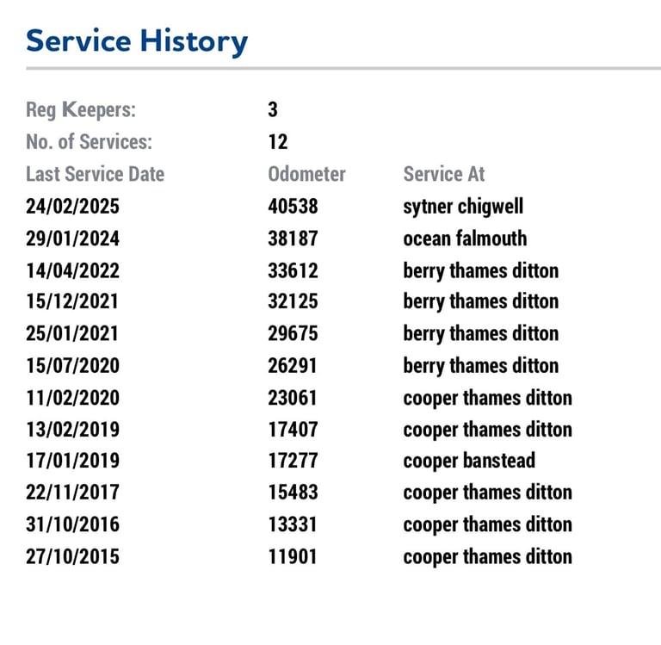Viewport: 661px width, 645px height.
Task: Click the Service History heading
Action: (137, 40)
